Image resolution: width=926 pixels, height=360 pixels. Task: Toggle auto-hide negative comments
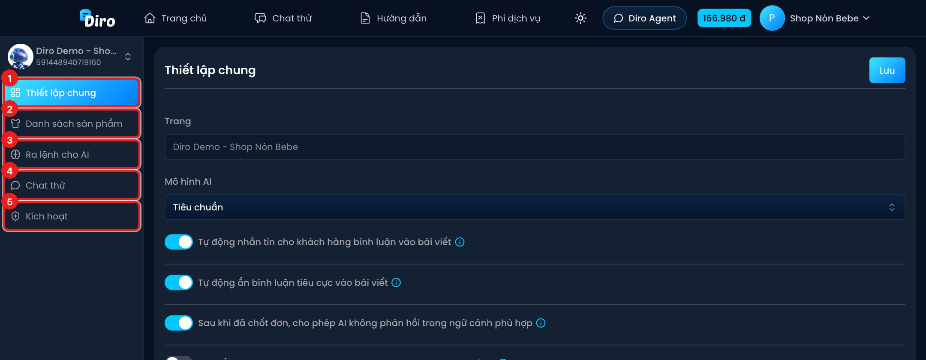click(x=179, y=282)
